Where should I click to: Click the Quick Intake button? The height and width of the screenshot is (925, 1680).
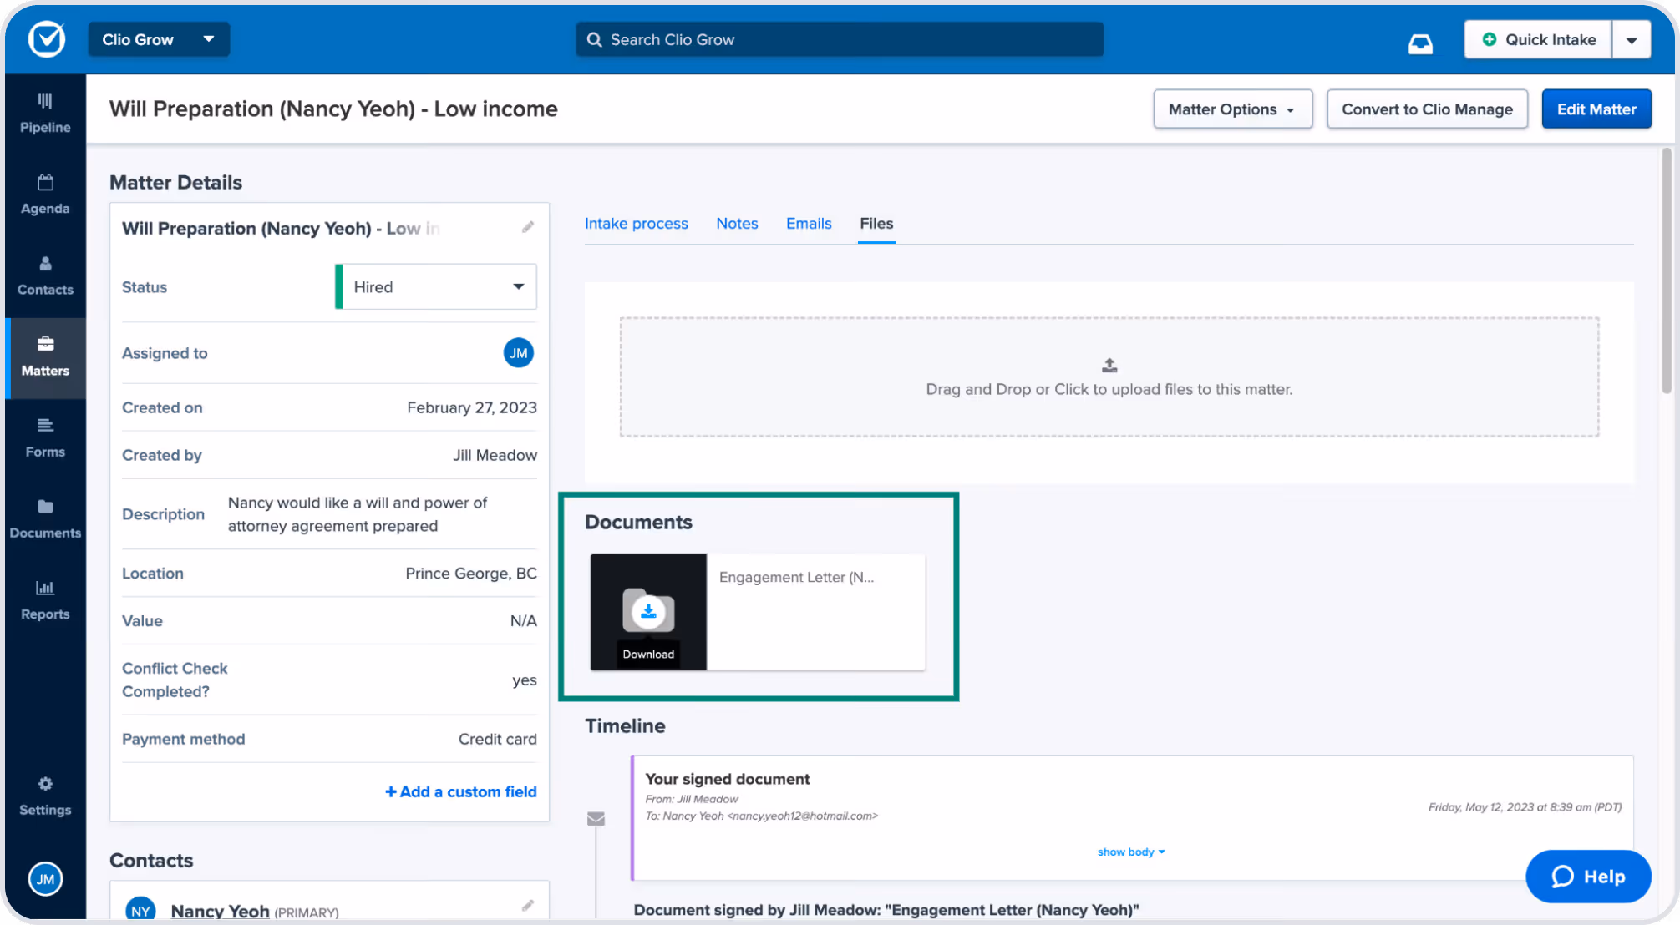(1537, 39)
